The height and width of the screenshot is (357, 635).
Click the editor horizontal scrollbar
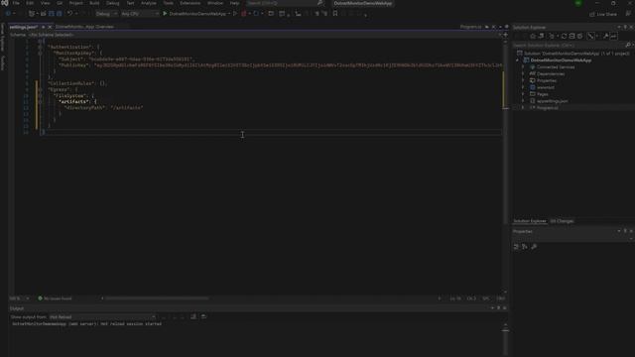click(x=157, y=298)
